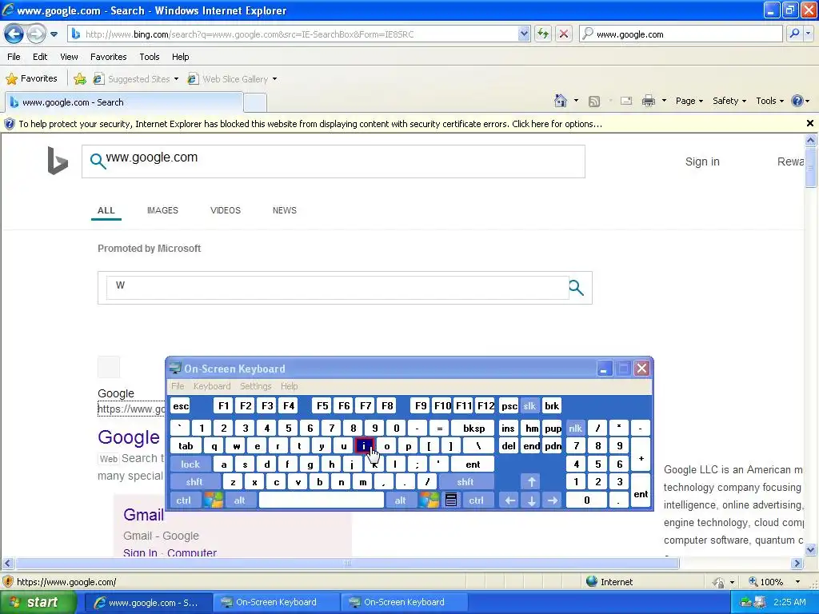Open the Page dropdown menu

pos(689,101)
